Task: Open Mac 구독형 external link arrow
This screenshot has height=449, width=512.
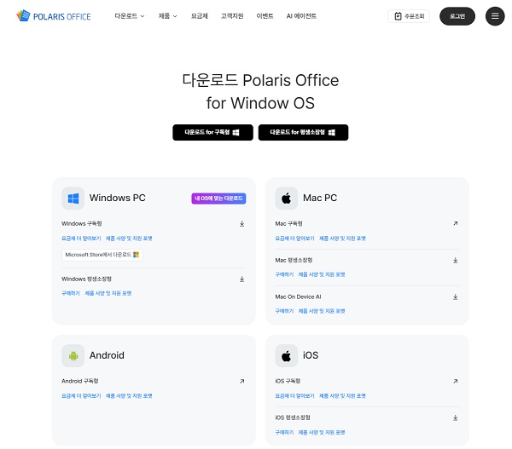Action: 456,223
